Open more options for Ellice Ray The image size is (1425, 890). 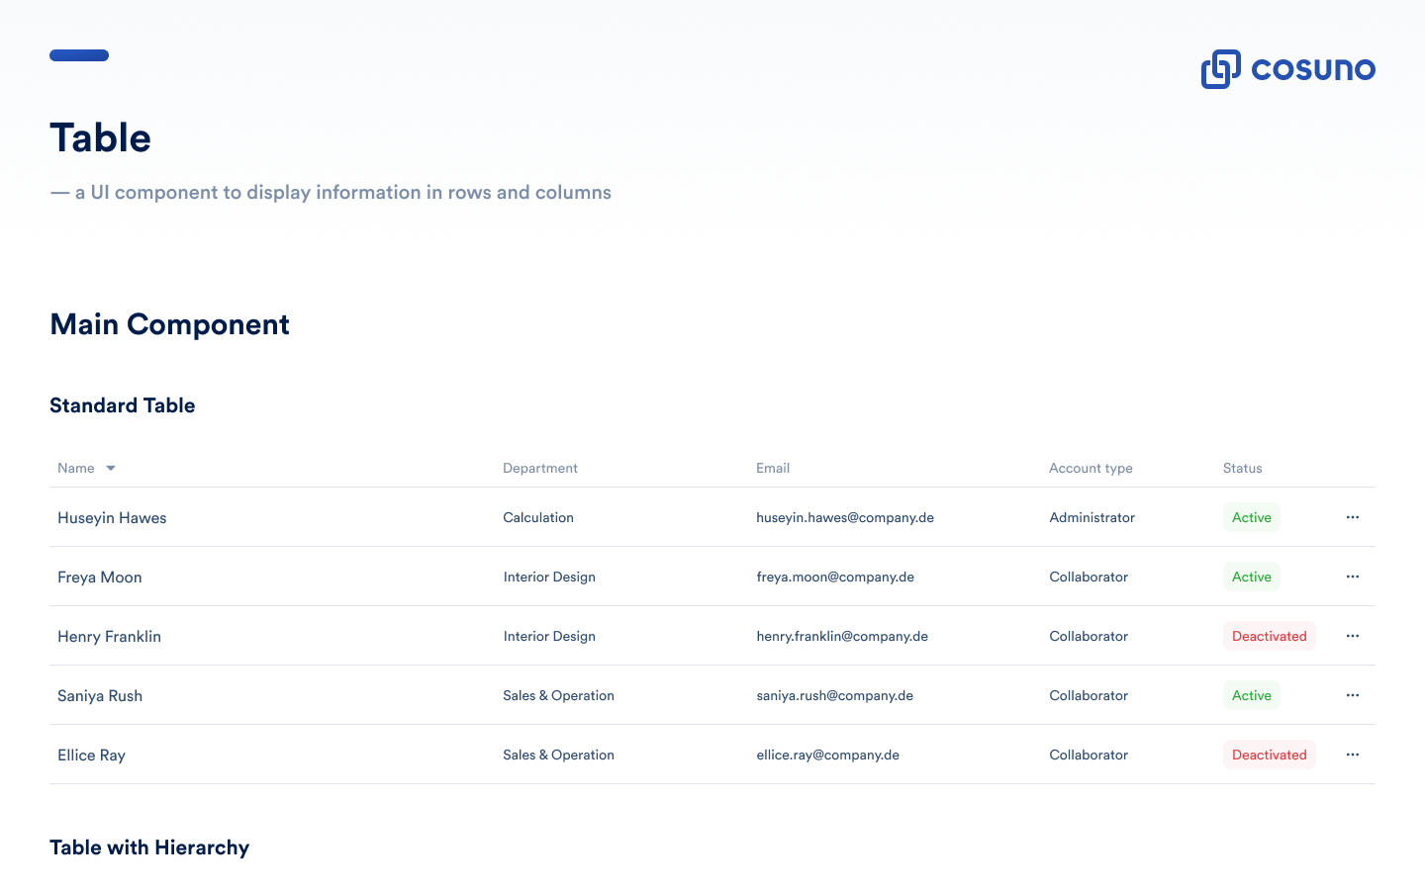(1352, 755)
